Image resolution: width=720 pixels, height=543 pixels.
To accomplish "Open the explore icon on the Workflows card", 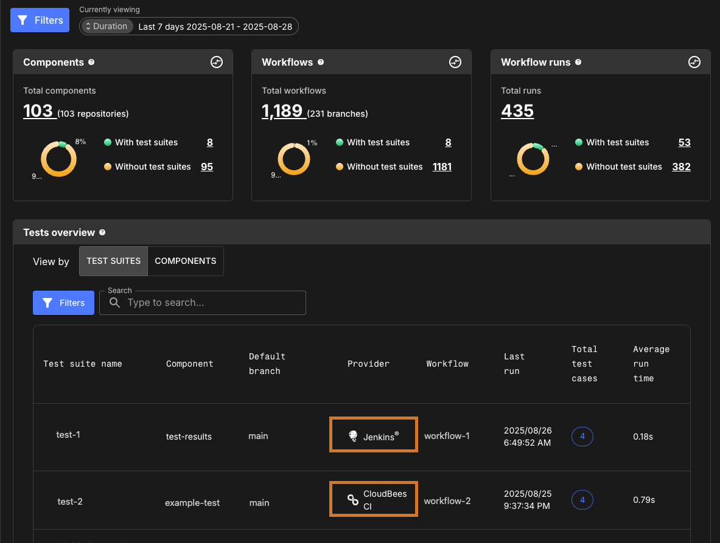I will click(x=455, y=61).
